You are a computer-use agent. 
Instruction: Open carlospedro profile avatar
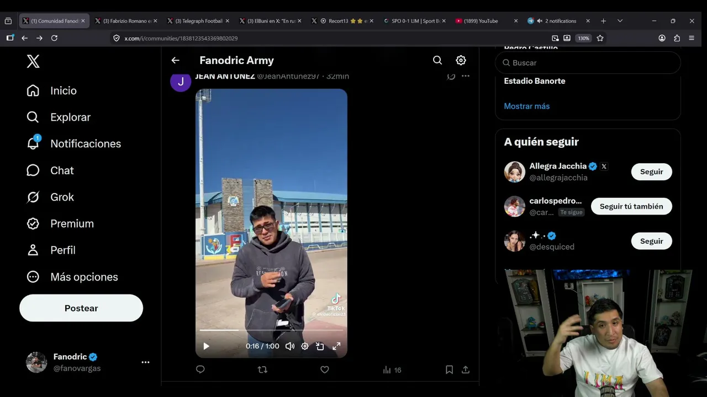click(x=515, y=207)
